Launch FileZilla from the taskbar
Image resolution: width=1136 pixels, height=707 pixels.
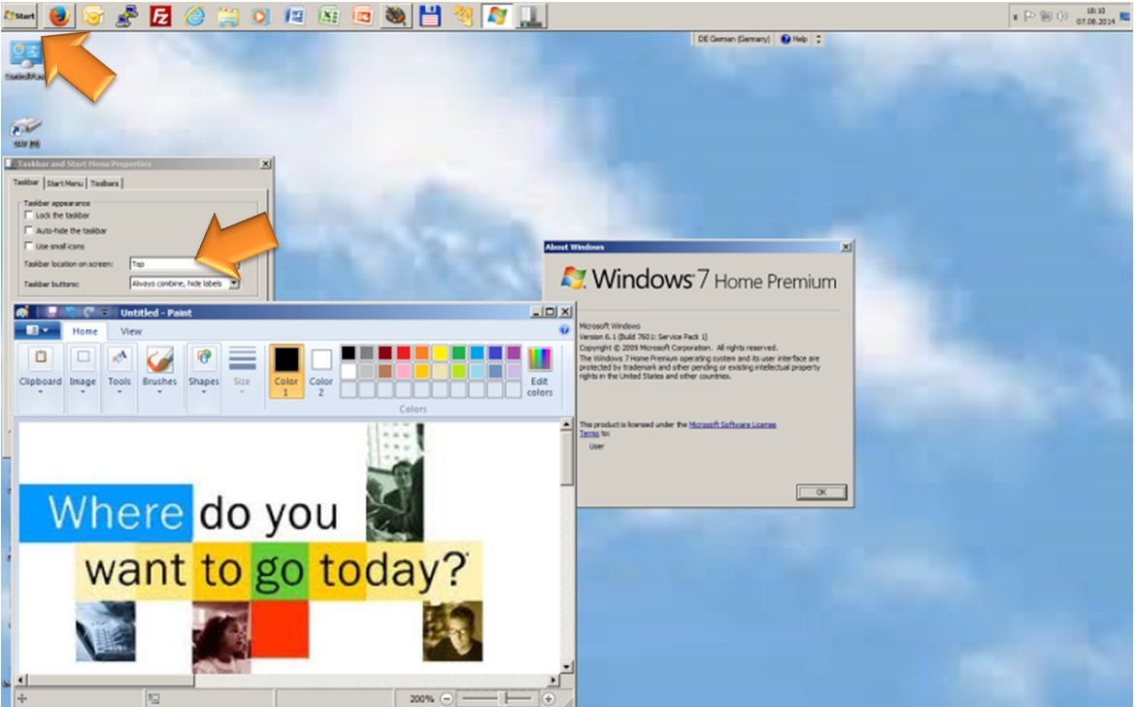[x=160, y=16]
